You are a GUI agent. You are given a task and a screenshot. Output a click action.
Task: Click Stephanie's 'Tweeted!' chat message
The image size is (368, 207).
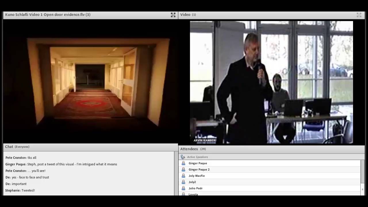[20, 190]
